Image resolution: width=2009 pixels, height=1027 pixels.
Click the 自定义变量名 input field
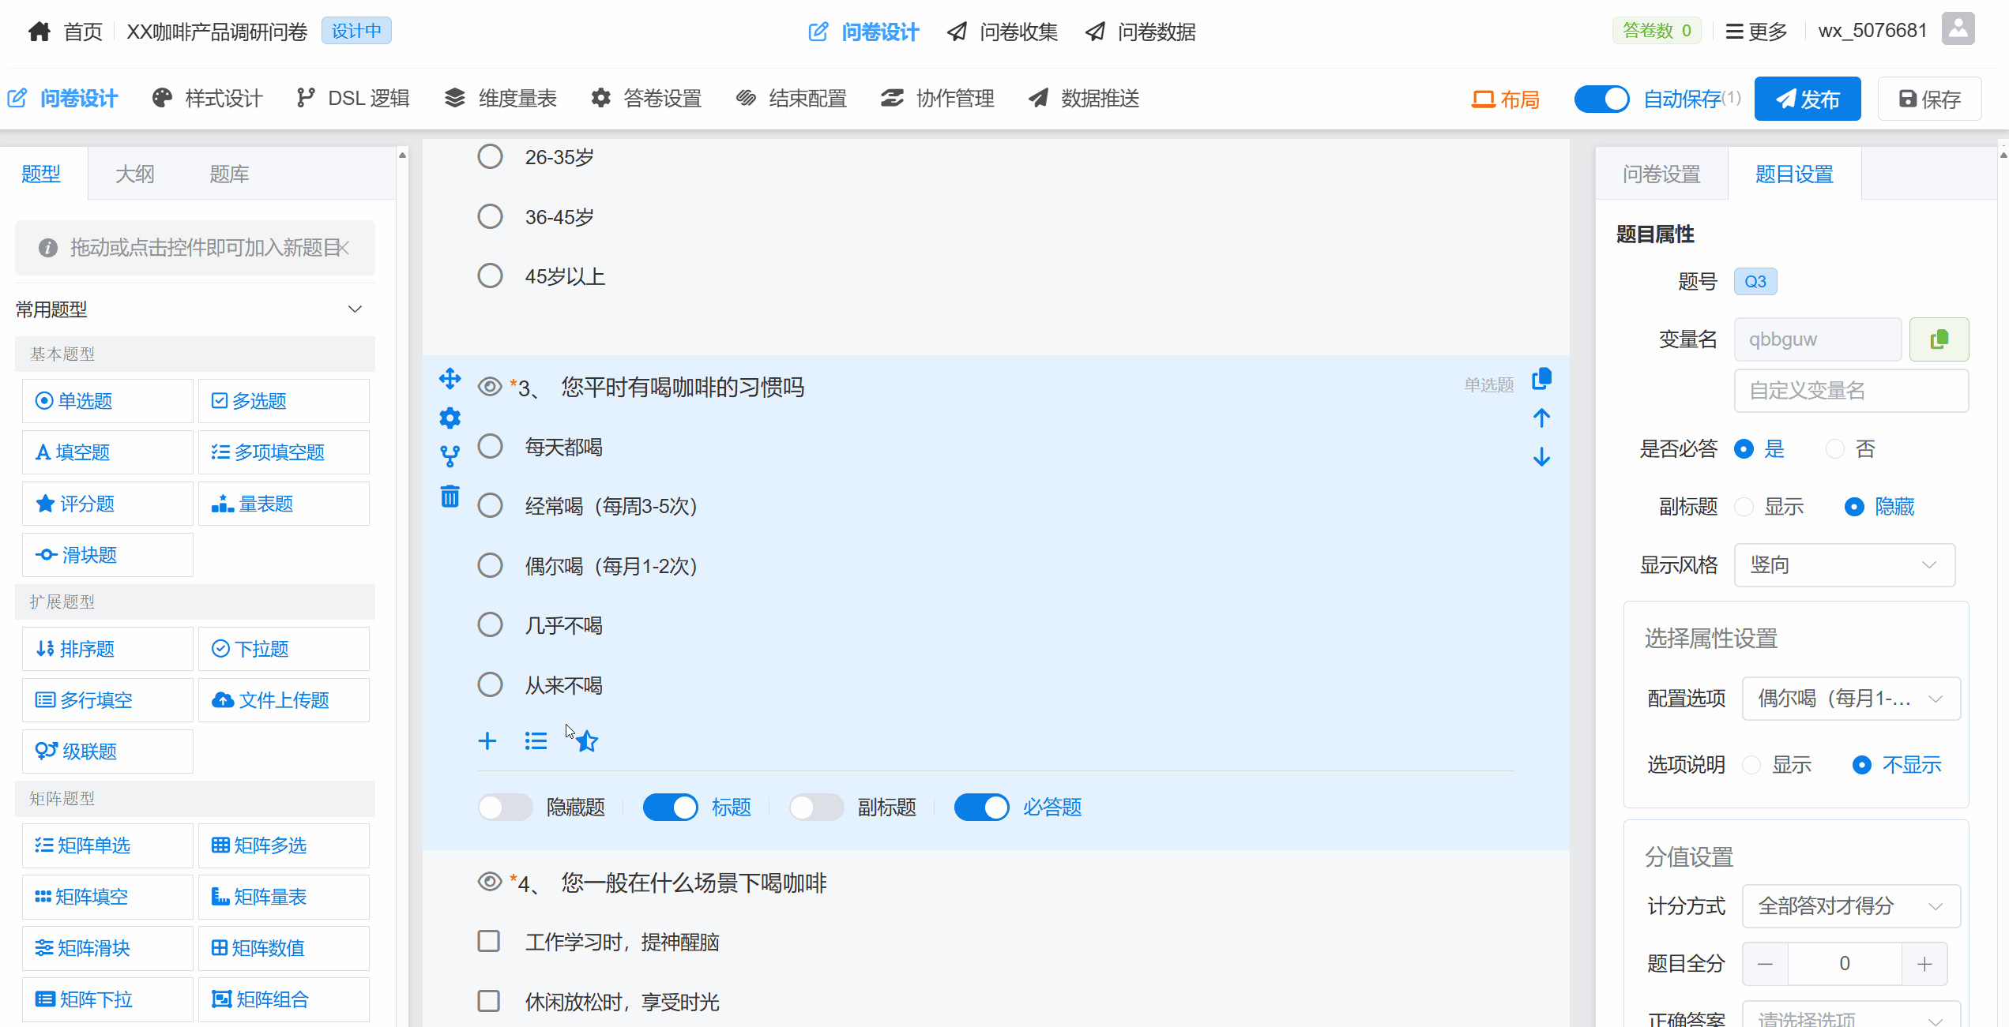click(1850, 391)
